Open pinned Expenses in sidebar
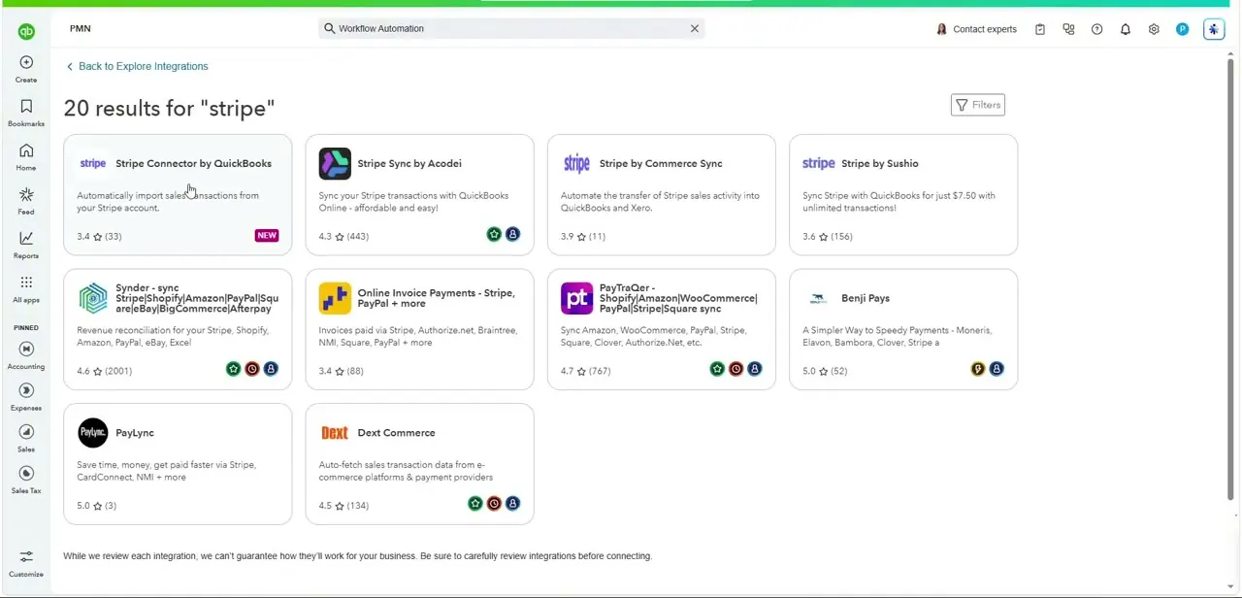The image size is (1242, 598). [26, 397]
